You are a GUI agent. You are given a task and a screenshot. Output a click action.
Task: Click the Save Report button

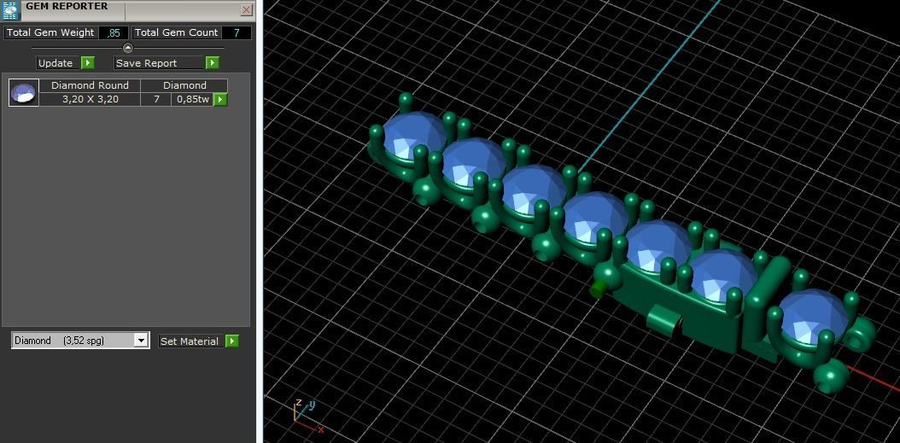(159, 63)
